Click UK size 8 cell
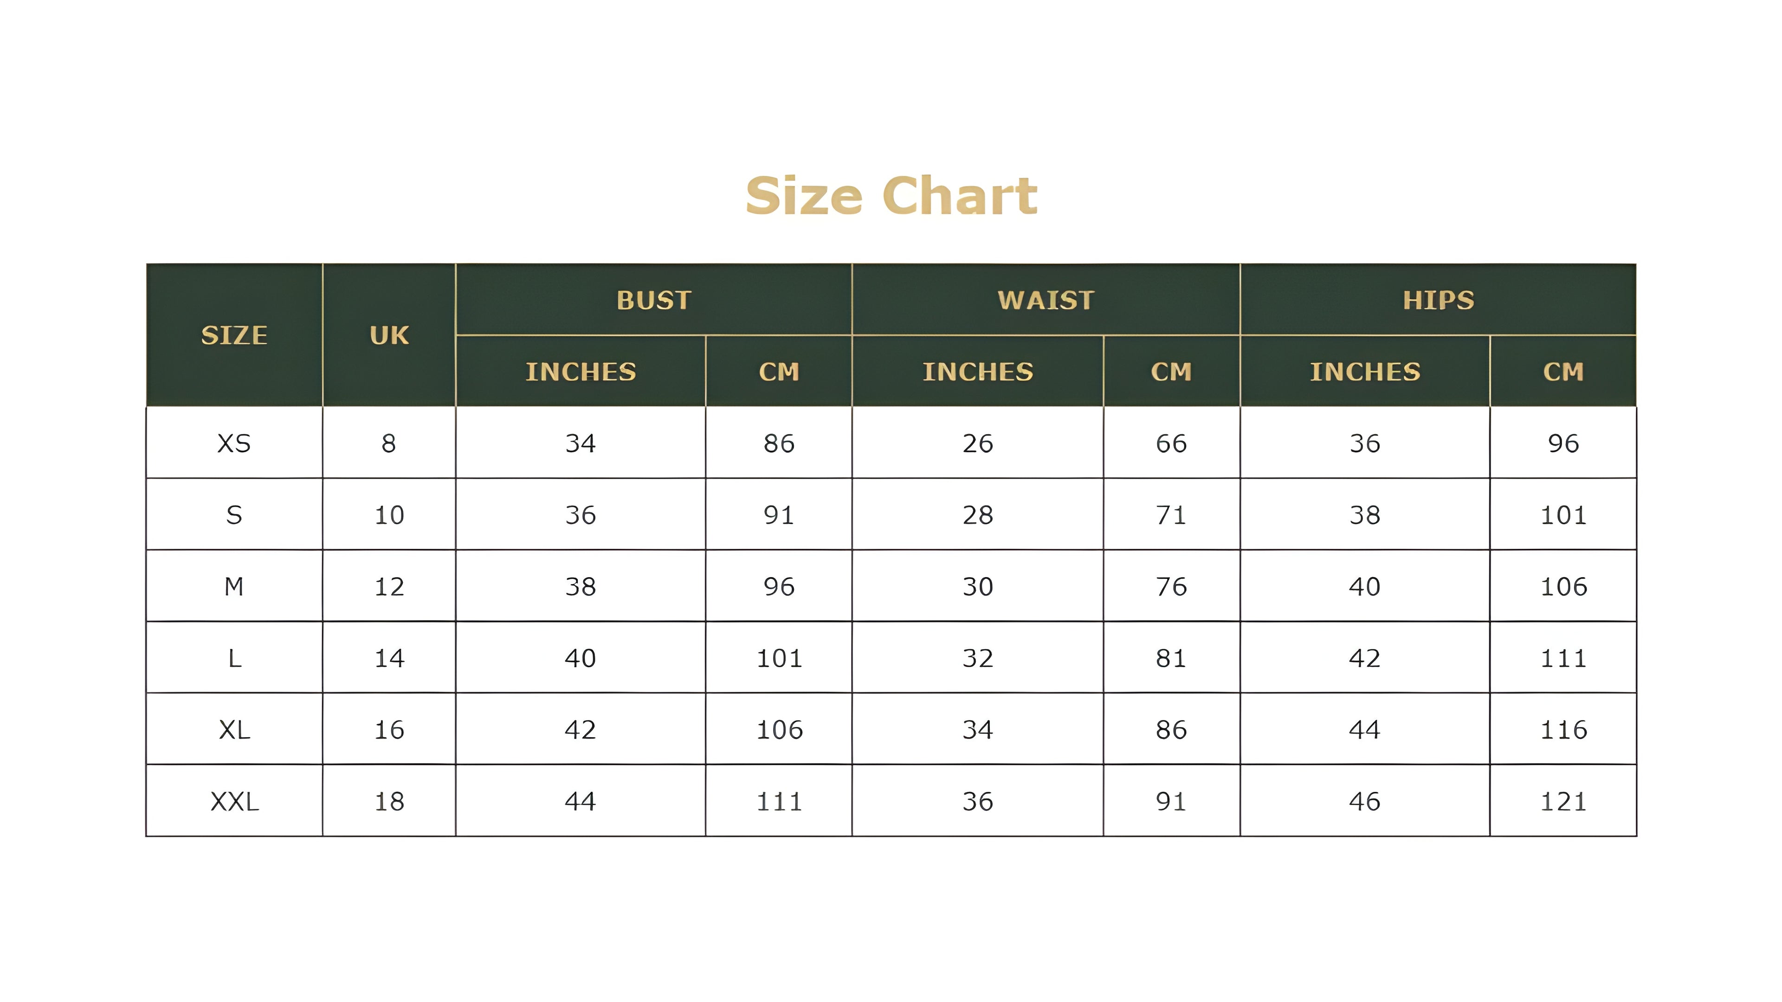The width and height of the screenshot is (1782, 1002). (x=389, y=443)
